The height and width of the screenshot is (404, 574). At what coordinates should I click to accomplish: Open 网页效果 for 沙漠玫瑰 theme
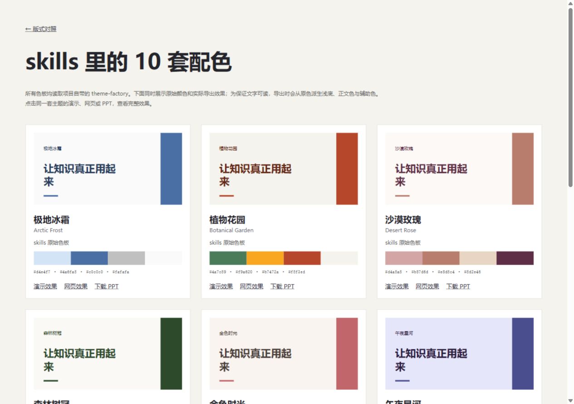point(427,286)
